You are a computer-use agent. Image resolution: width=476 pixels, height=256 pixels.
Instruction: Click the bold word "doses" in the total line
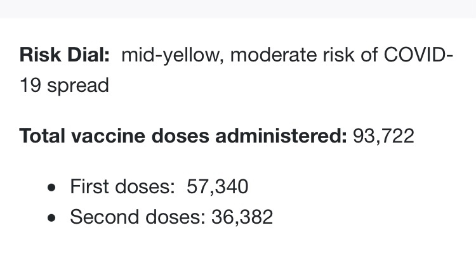pyautogui.click(x=181, y=136)
